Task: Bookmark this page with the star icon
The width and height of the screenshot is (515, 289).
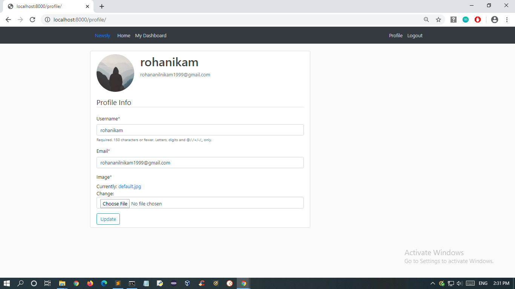Action: tap(438, 20)
